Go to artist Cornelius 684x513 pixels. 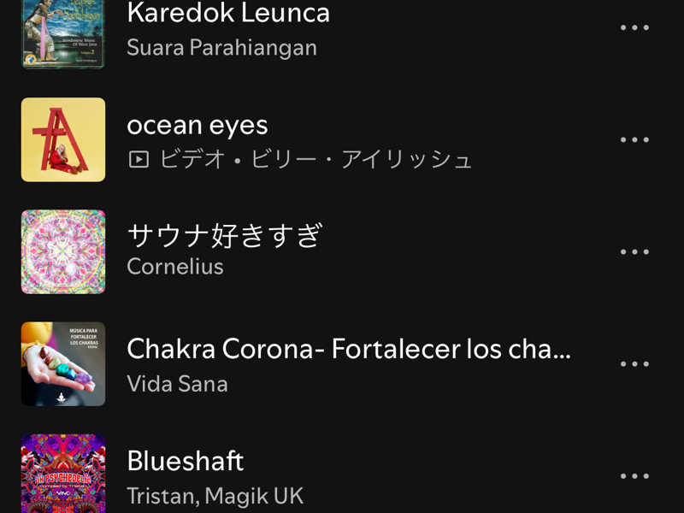[x=175, y=267]
